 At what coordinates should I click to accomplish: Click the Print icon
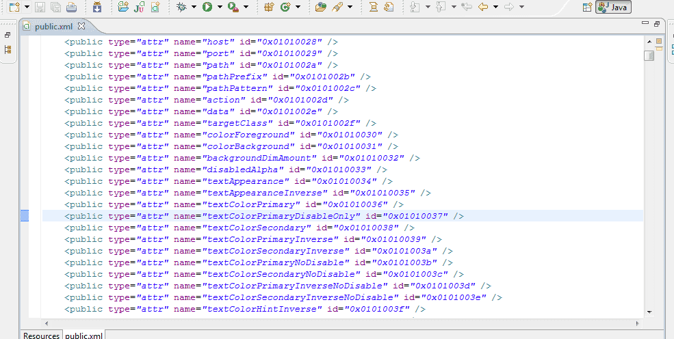tap(71, 7)
